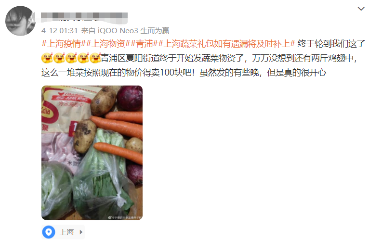Click the iQOO Neo3 生而为赢 source
369x240 pixels.
pyautogui.click(x=133, y=31)
